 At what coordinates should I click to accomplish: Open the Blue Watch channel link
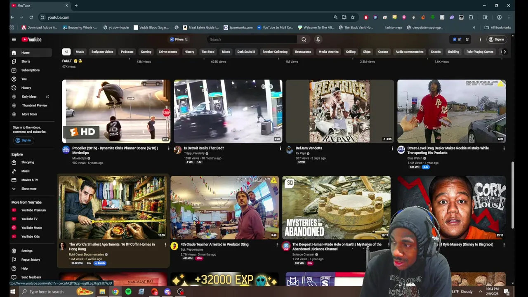pos(415,158)
